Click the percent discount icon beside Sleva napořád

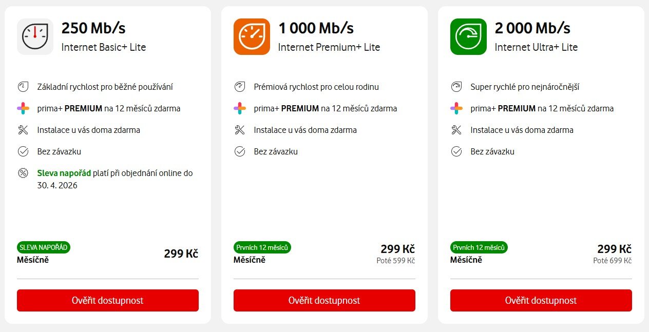coord(23,173)
